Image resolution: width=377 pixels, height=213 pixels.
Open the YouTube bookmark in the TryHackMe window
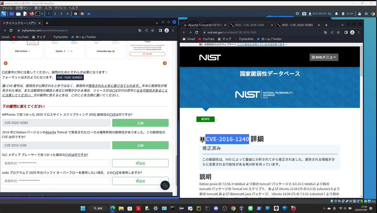[x=20, y=37]
